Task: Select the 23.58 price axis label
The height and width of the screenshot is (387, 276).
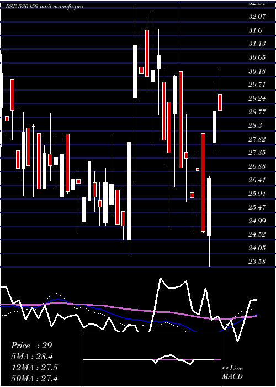Action: pyautogui.click(x=257, y=262)
